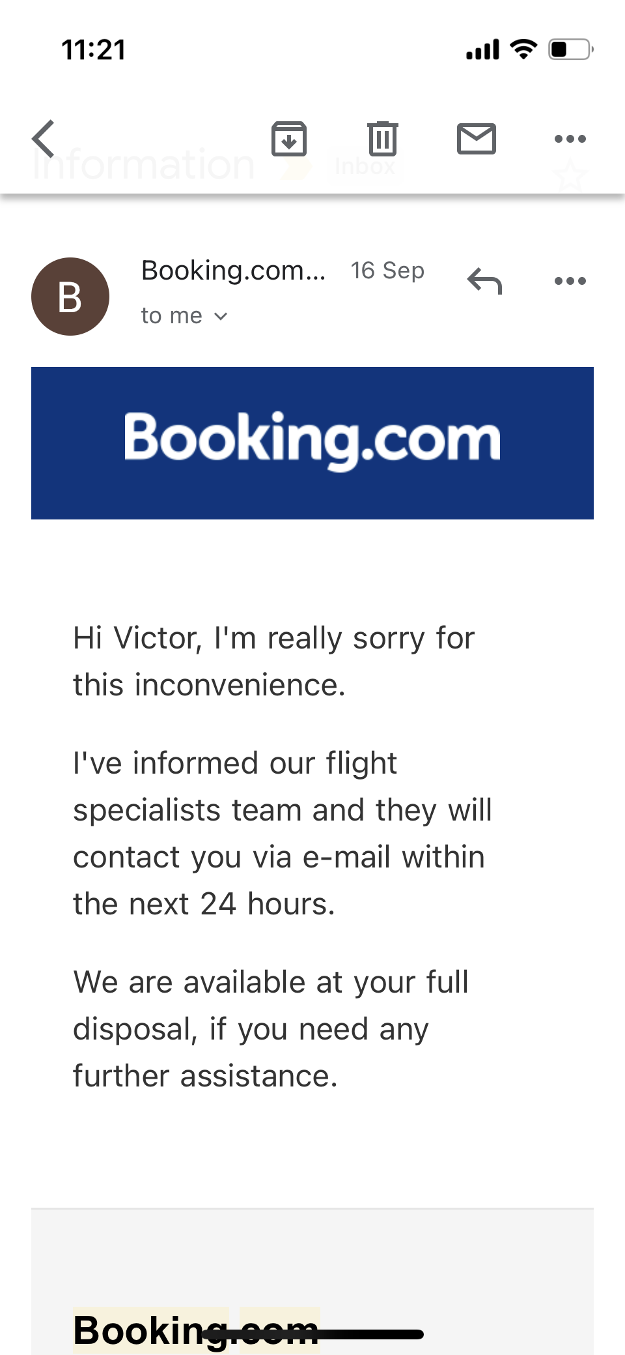Tap the bold Booking.com footer text

(195, 1330)
